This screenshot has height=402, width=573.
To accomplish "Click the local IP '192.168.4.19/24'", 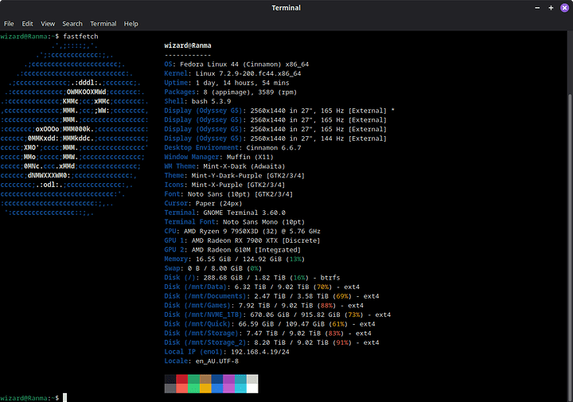I will (259, 352).
